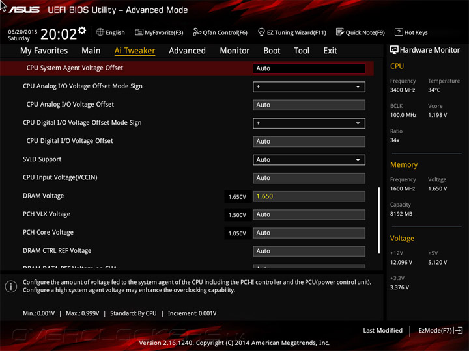Select the PCH Core Voltage label
Image resolution: width=469 pixels, height=351 pixels.
(x=48, y=232)
